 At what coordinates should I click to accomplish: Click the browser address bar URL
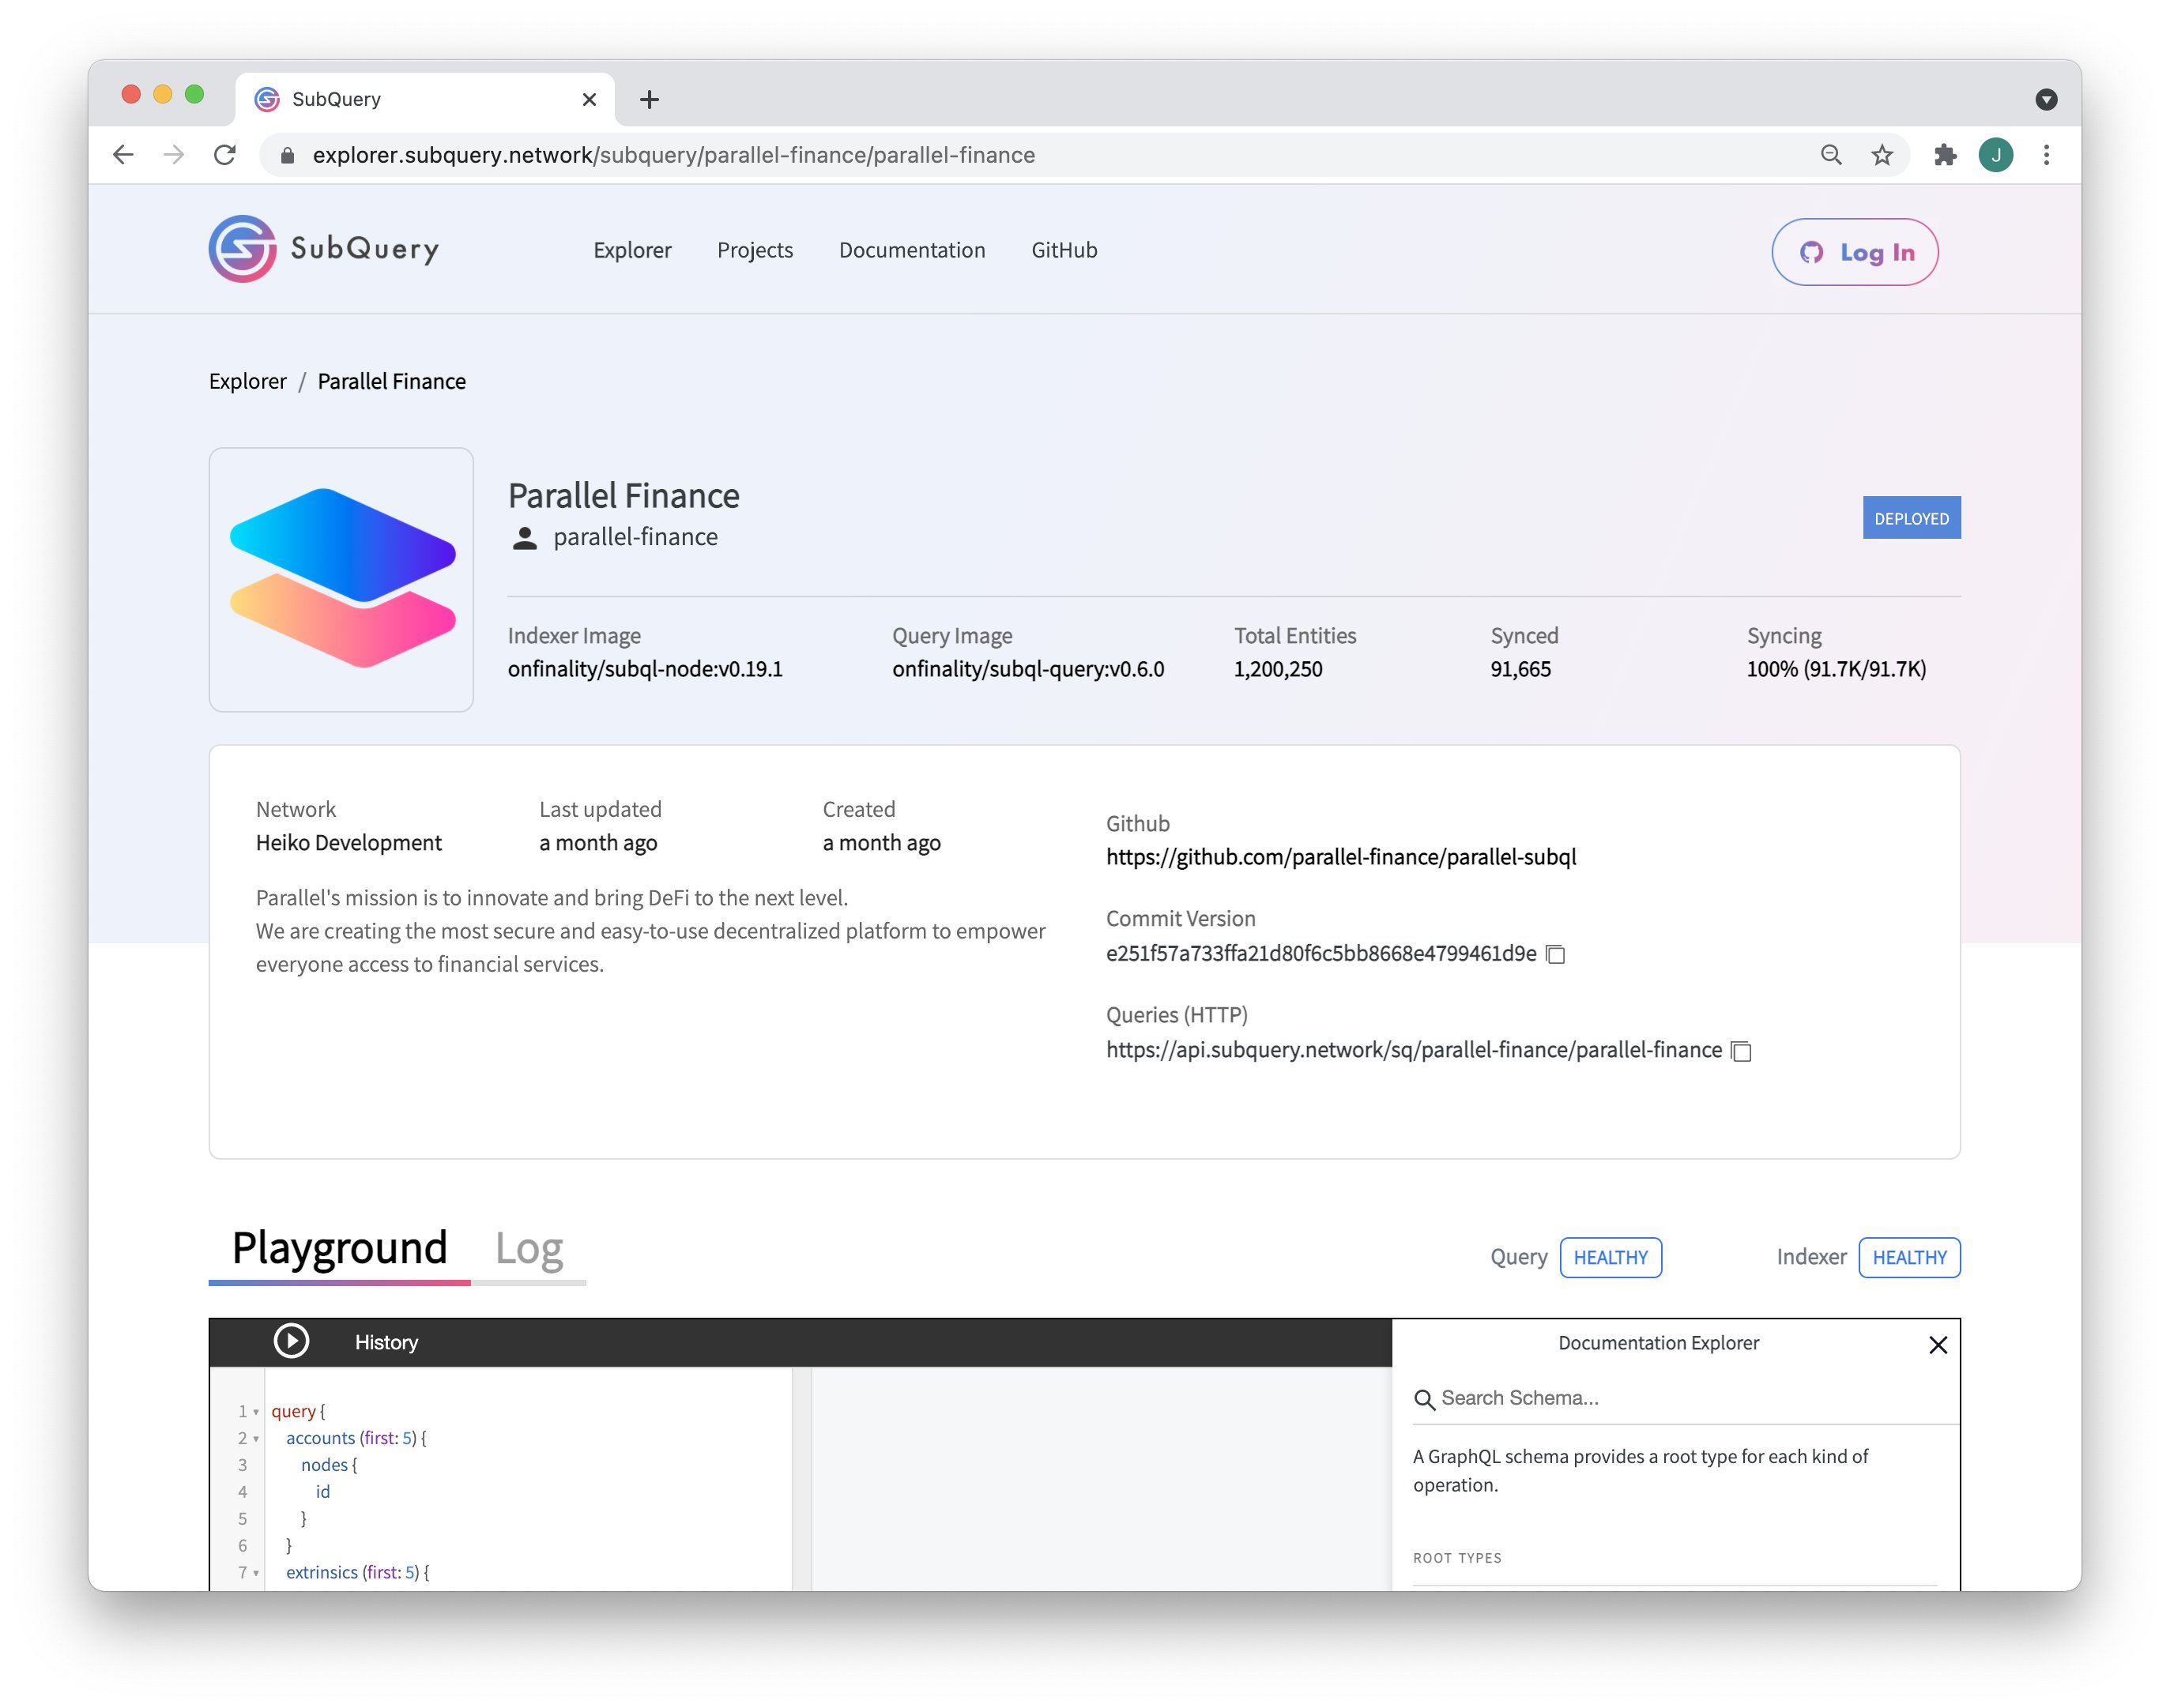click(673, 155)
